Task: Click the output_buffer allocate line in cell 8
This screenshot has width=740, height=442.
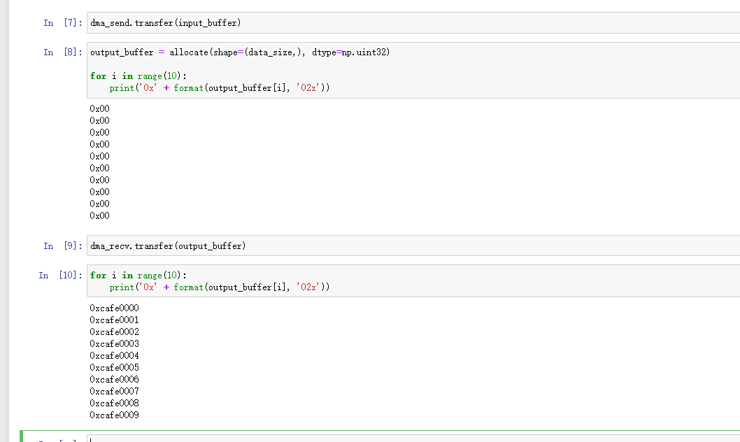Action: point(240,52)
